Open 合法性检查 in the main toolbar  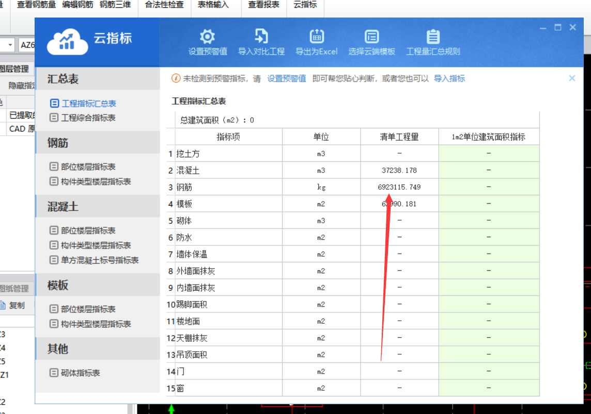164,5
